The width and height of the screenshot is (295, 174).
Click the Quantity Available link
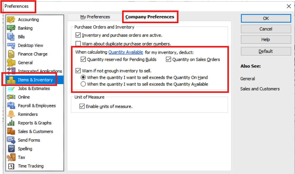click(x=126, y=52)
